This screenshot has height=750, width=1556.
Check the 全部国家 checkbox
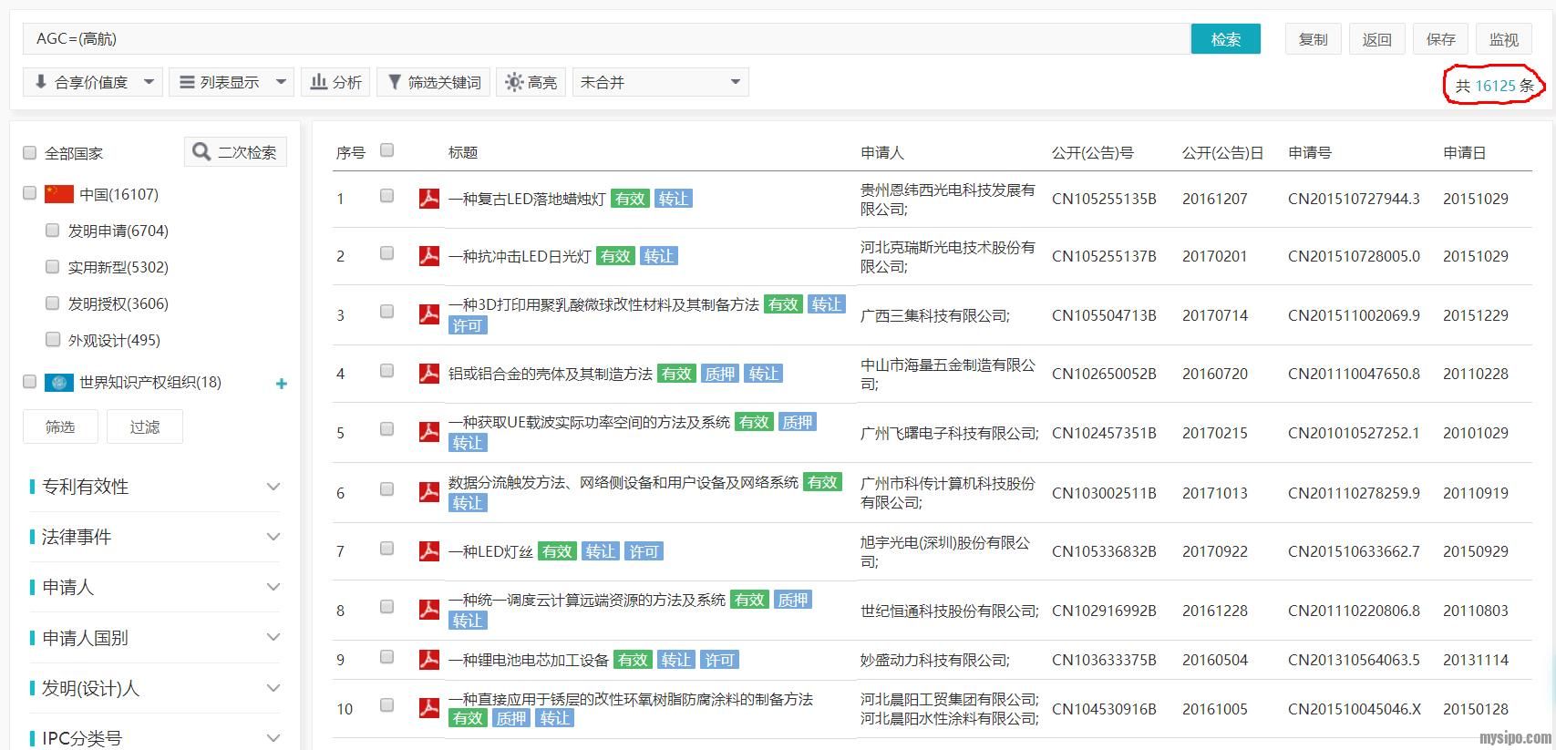point(29,153)
